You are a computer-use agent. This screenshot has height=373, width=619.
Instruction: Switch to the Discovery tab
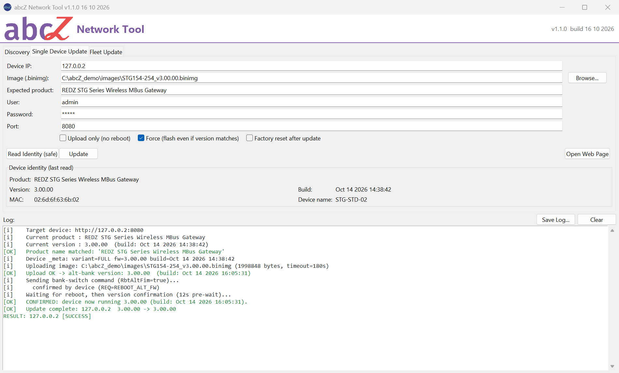[17, 52]
